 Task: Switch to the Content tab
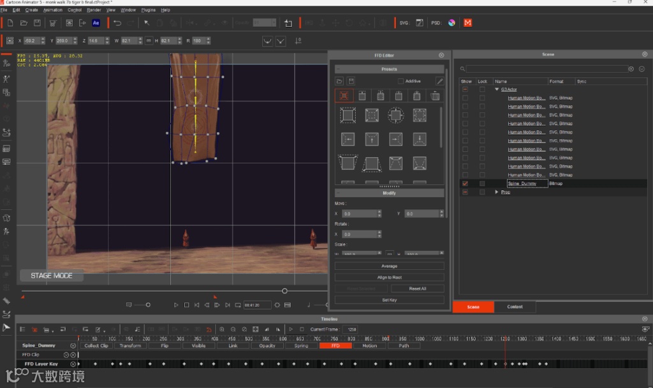(515, 307)
